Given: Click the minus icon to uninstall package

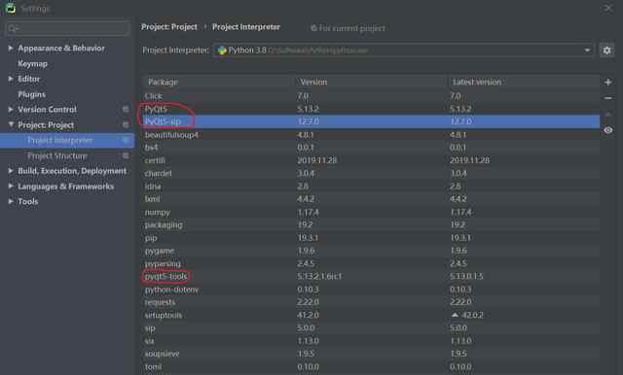Looking at the screenshot, I should [x=607, y=98].
